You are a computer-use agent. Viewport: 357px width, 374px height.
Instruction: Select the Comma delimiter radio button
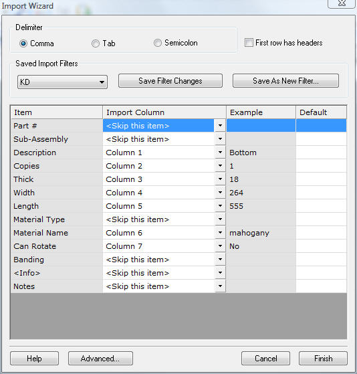(23, 43)
